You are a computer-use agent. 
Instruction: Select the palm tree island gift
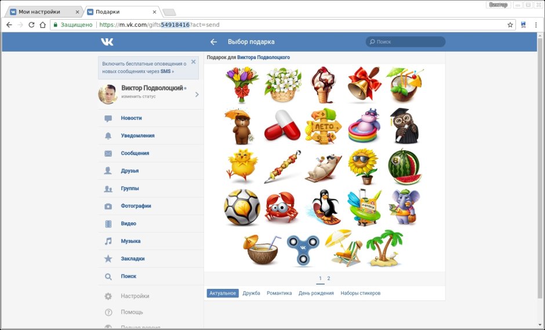point(384,248)
